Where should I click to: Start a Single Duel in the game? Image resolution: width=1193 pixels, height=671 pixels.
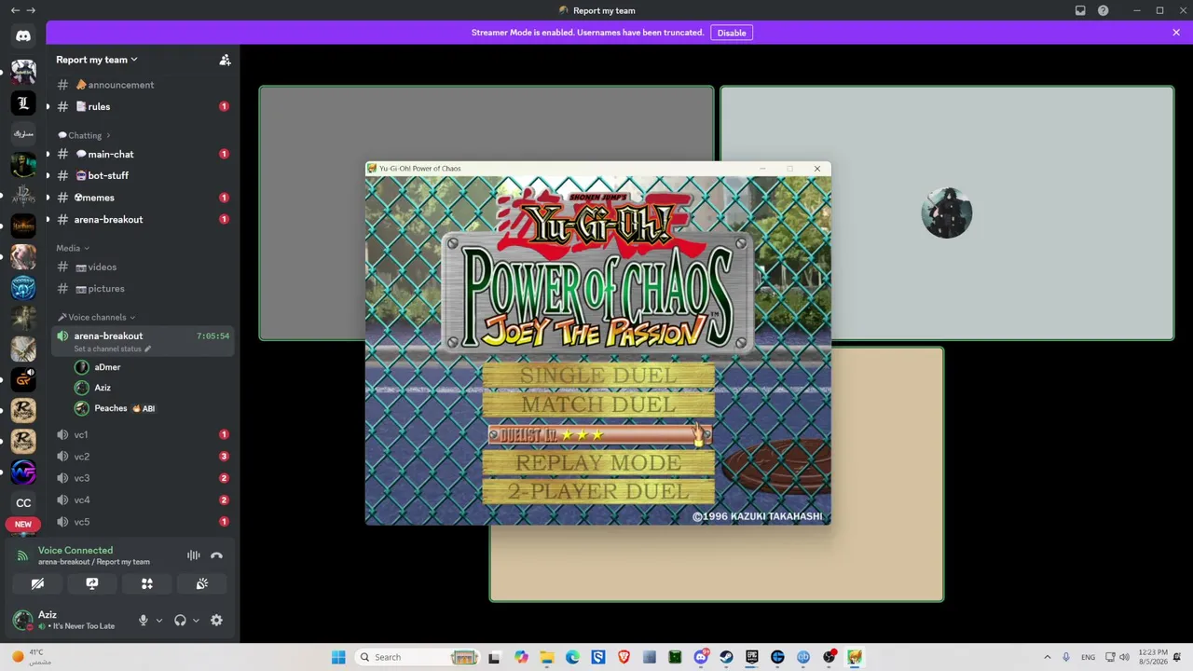point(598,376)
